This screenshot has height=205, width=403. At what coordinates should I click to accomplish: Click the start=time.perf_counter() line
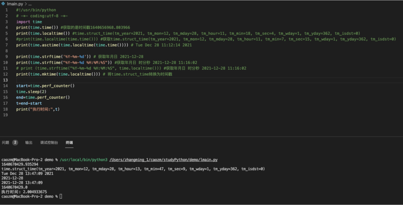pos(46,86)
